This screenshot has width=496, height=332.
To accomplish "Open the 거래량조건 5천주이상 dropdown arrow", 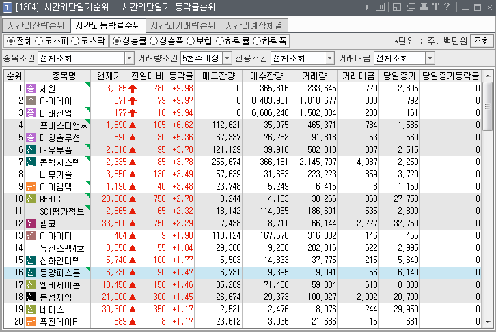I will (227, 58).
